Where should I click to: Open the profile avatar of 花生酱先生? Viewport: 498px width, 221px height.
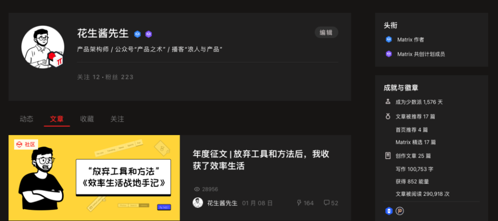tap(43, 47)
